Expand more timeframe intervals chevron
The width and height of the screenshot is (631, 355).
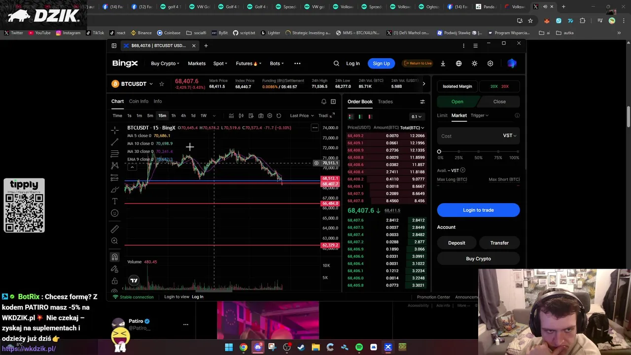coord(214,116)
